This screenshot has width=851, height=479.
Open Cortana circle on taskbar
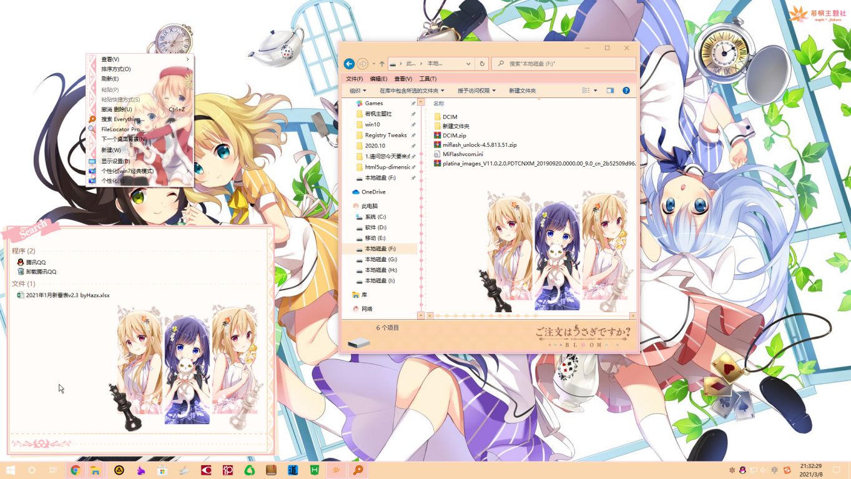(32, 470)
